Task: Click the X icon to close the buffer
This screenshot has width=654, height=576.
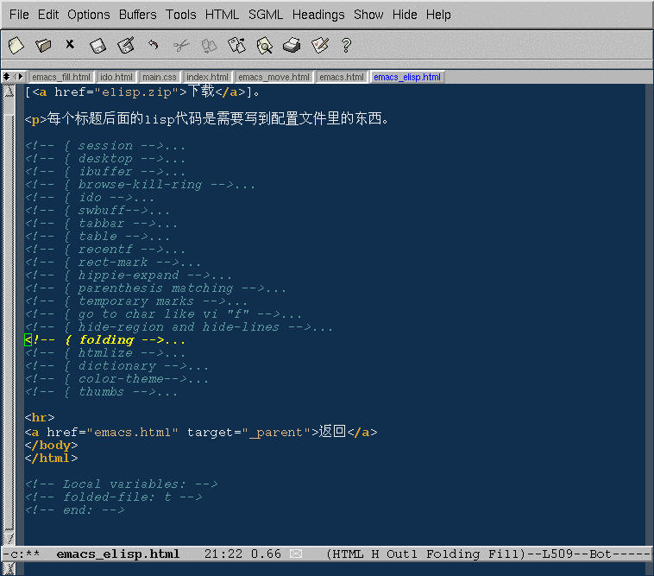Action: [x=70, y=44]
